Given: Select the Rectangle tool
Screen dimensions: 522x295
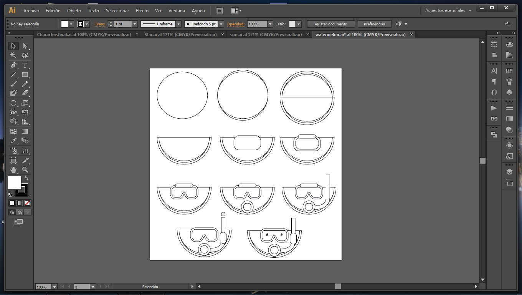Looking at the screenshot, I should click(x=25, y=75).
